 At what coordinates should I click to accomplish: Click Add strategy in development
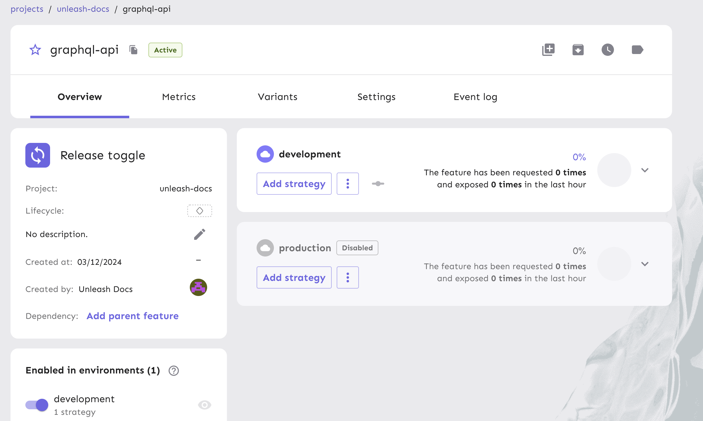pyautogui.click(x=294, y=184)
